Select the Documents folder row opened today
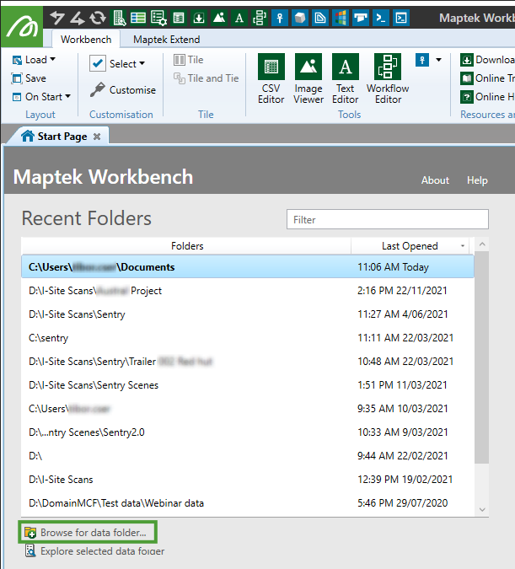This screenshot has width=515, height=569. tap(248, 267)
